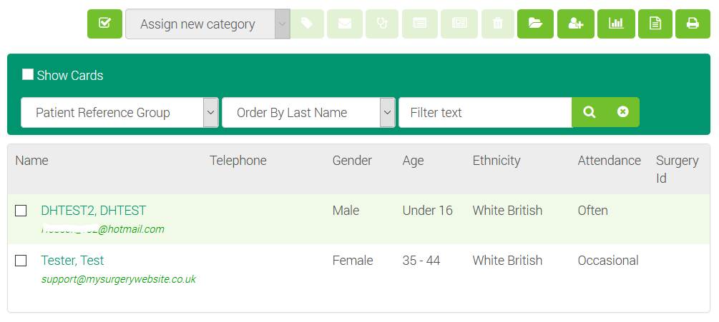The image size is (719, 322).
Task: Click the Filter text input field
Action: point(485,113)
